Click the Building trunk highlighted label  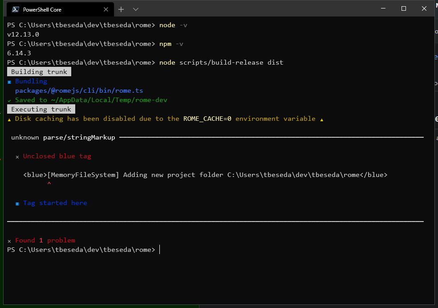click(x=39, y=72)
